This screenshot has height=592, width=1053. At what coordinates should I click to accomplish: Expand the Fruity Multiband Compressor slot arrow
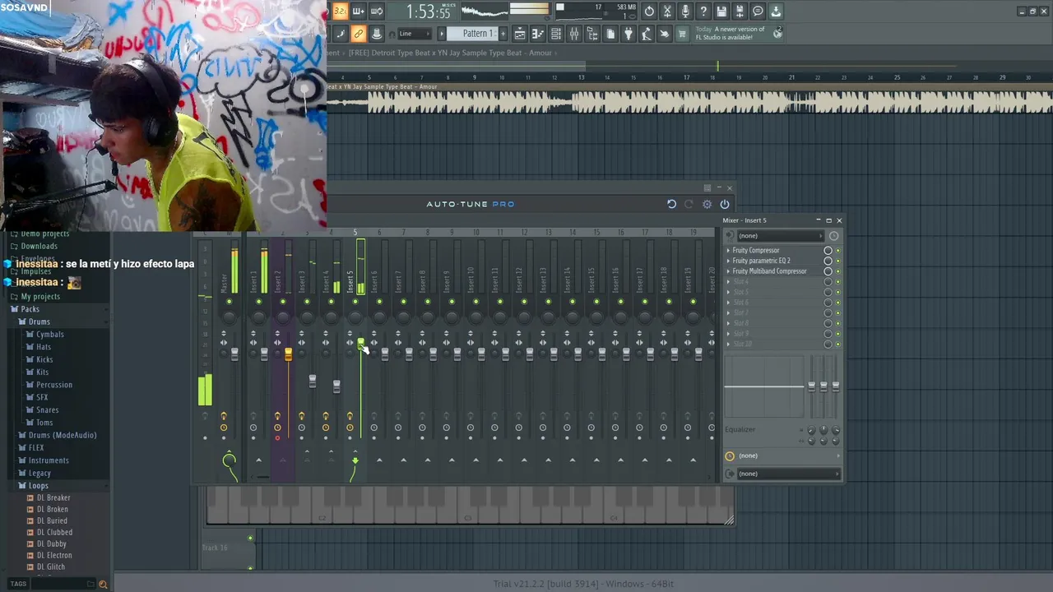coord(728,271)
